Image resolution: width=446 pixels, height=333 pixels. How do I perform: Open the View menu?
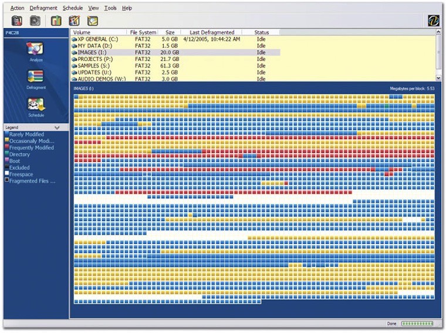[x=93, y=8]
